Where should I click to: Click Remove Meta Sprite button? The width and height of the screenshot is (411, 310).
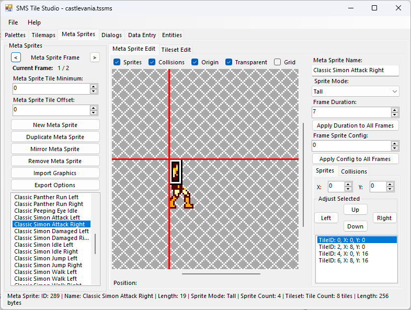[x=55, y=161]
